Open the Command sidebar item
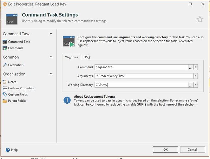Screen dimensions: 210x159 (15, 48)
